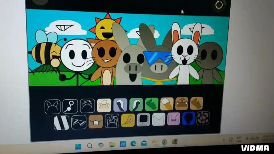274x154 pixels.
Task: Open the Mail app from the taskbar
Action: click(x=144, y=143)
